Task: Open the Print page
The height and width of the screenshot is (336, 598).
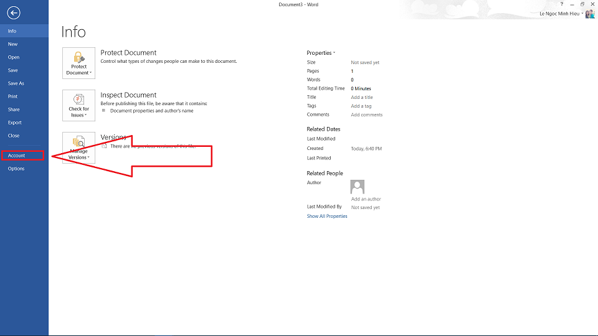Action: tap(24, 96)
